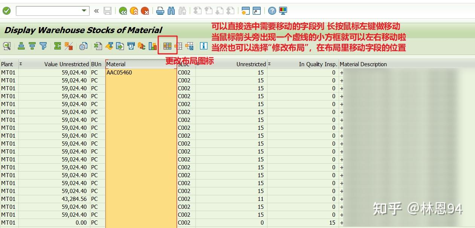Create a new SAP session
The width and height of the screenshot is (475, 228).
(x=246, y=11)
